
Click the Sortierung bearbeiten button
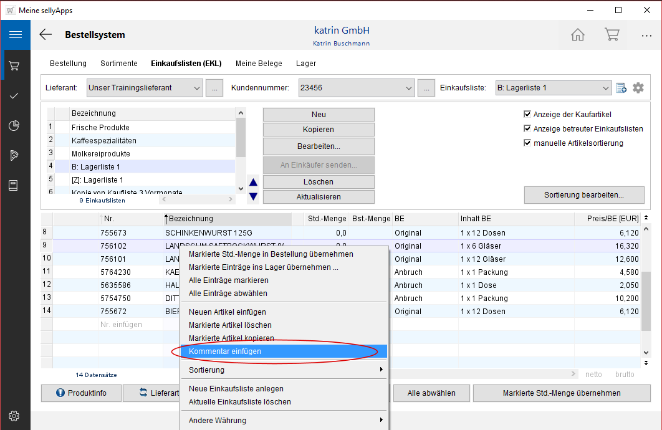click(583, 195)
